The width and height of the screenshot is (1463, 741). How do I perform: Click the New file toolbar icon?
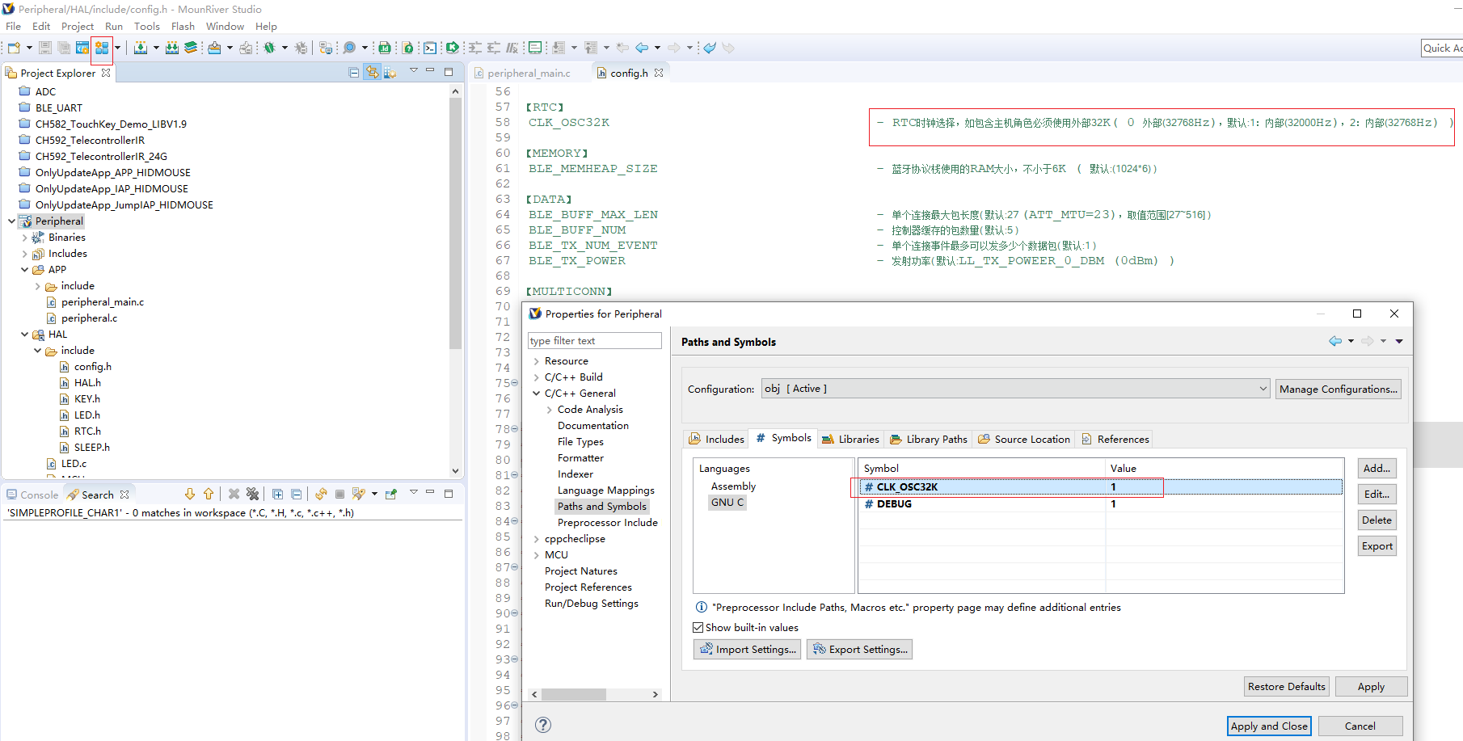pyautogui.click(x=14, y=48)
